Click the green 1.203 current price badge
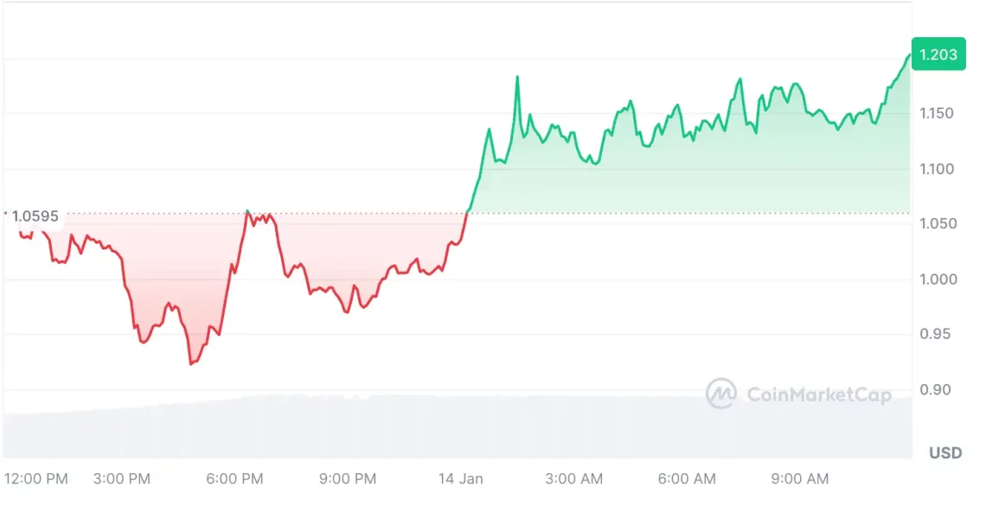This screenshot has height=525, width=986. [x=938, y=54]
